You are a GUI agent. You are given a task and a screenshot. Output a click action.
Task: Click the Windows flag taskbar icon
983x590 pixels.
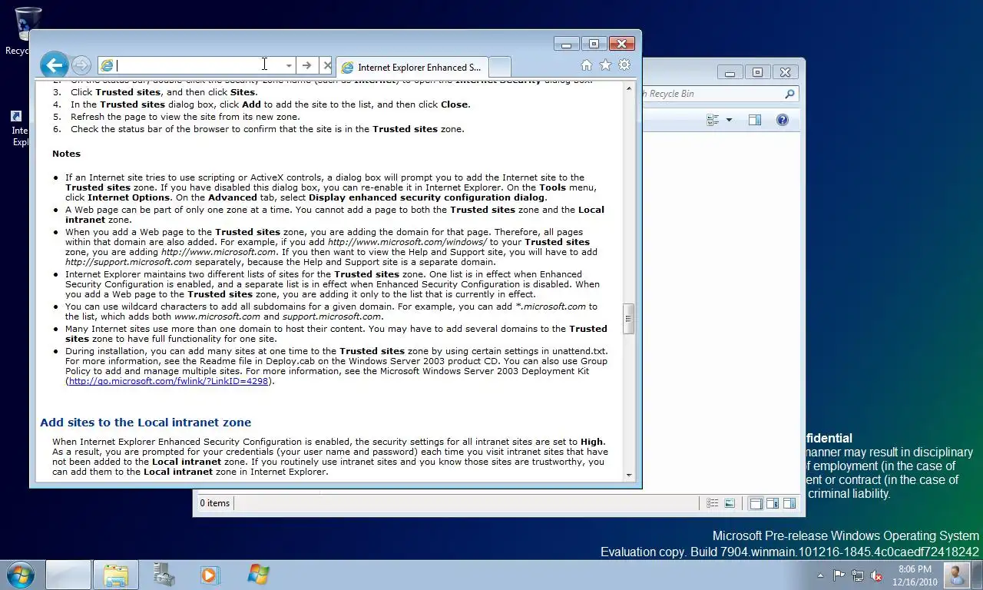[x=258, y=575]
